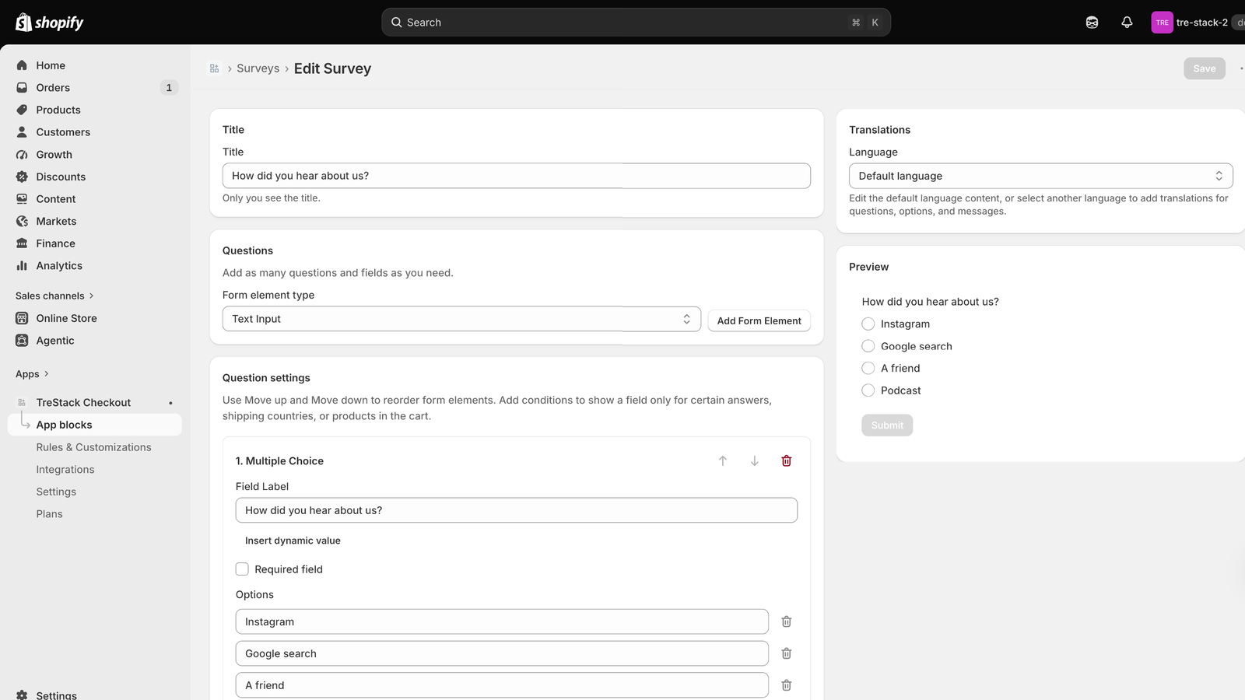Click the Markets globe icon
The image size is (1245, 700).
tap(22, 222)
